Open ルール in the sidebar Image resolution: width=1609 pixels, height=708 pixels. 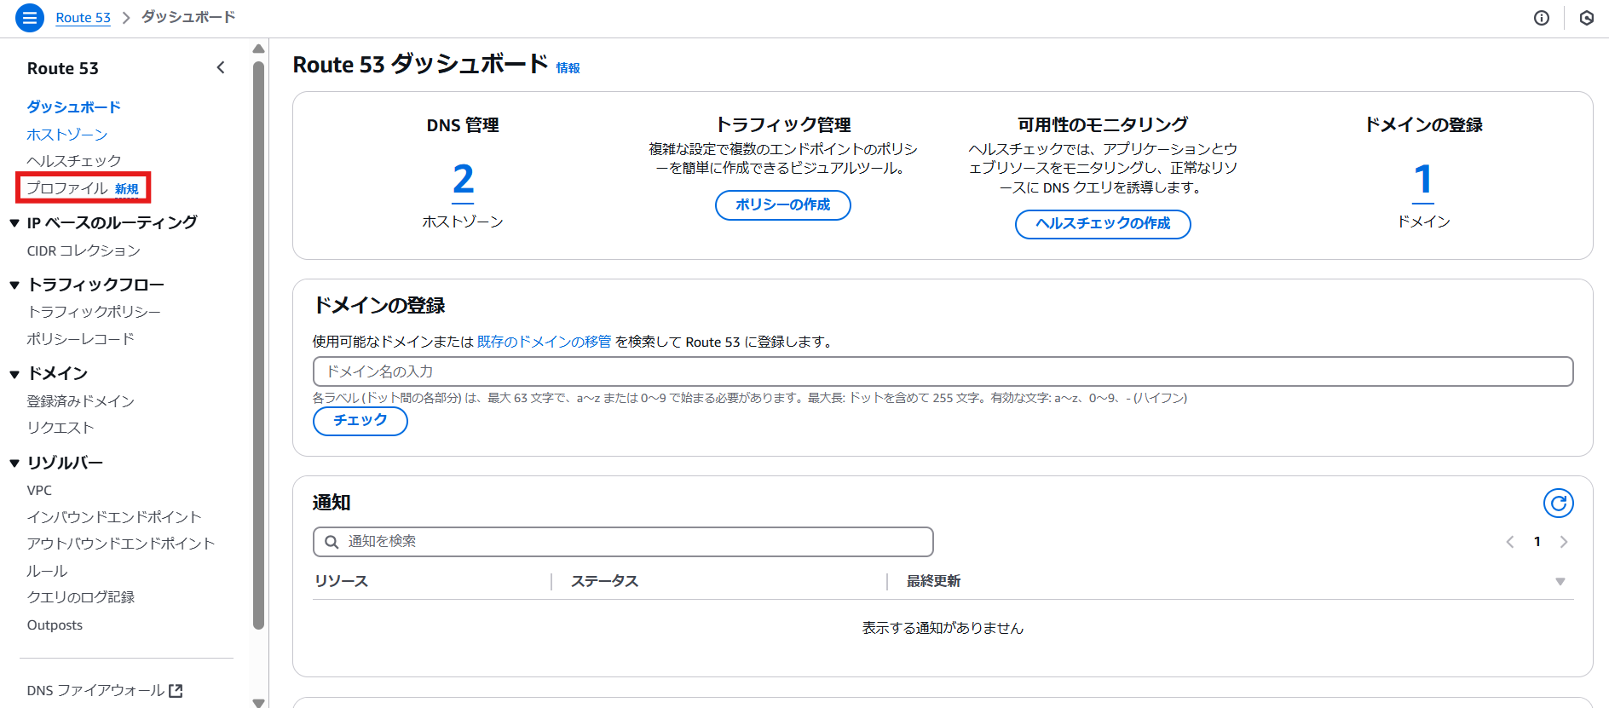[47, 571]
